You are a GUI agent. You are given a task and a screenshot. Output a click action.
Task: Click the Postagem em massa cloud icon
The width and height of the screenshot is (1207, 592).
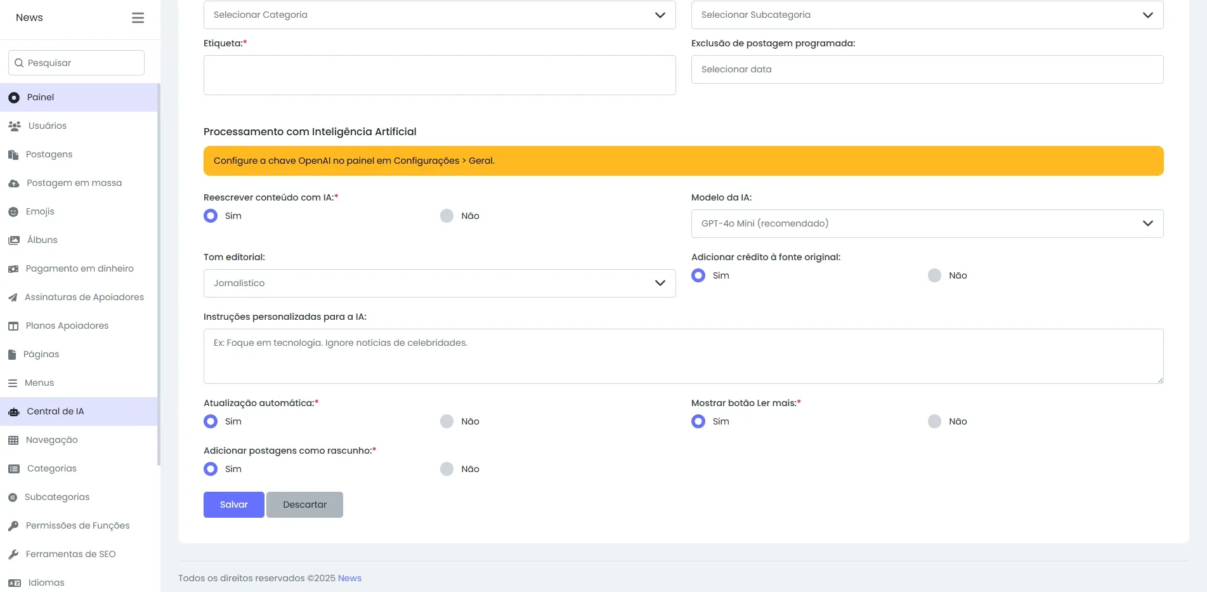tap(14, 183)
